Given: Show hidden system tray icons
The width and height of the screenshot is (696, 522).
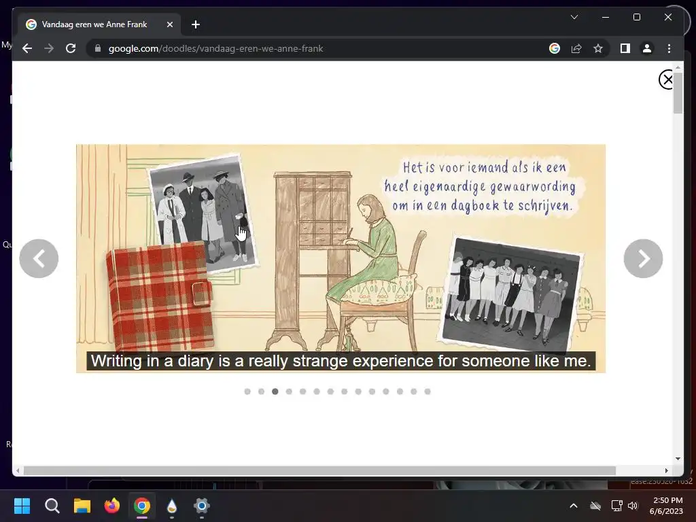Looking at the screenshot, I should [x=574, y=506].
